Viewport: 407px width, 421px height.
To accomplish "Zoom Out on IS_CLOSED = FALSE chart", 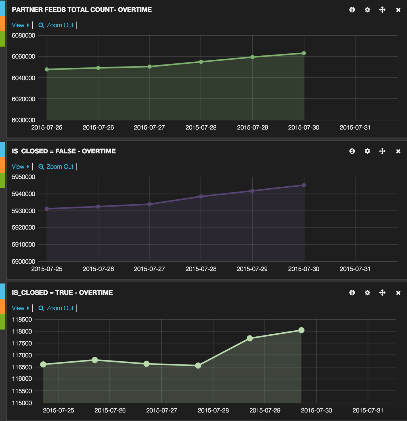I will (x=56, y=166).
